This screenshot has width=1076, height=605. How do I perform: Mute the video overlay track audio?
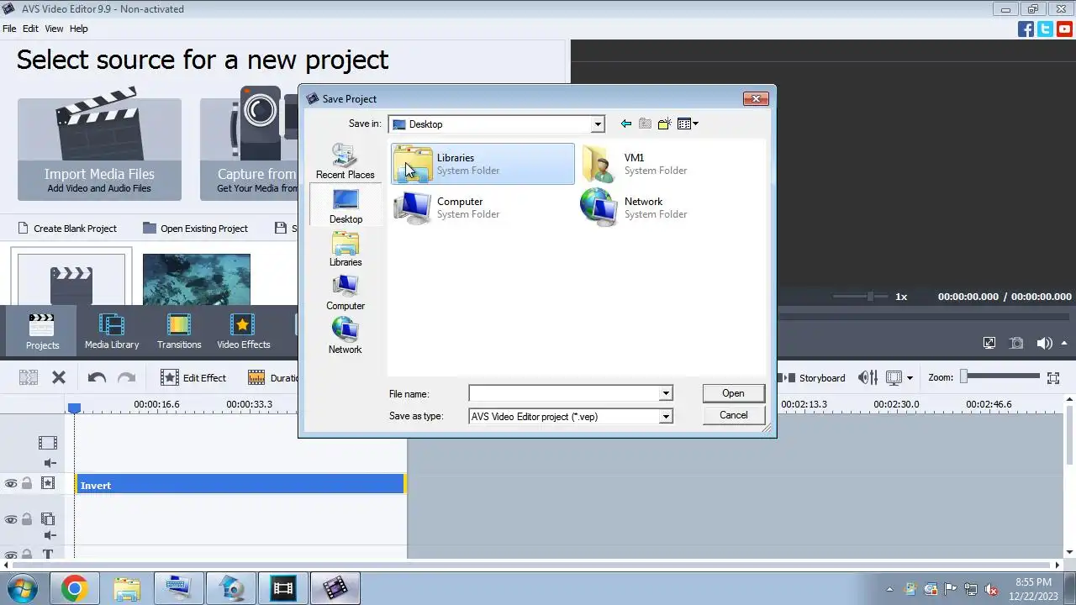50,535
